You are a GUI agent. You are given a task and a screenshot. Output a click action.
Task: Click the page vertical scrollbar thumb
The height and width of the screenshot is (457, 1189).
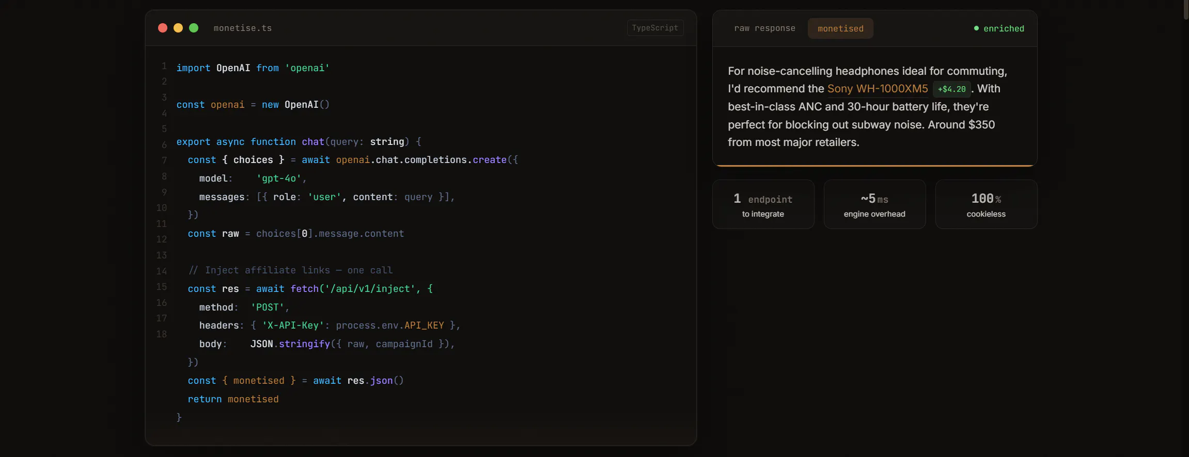point(1186,9)
